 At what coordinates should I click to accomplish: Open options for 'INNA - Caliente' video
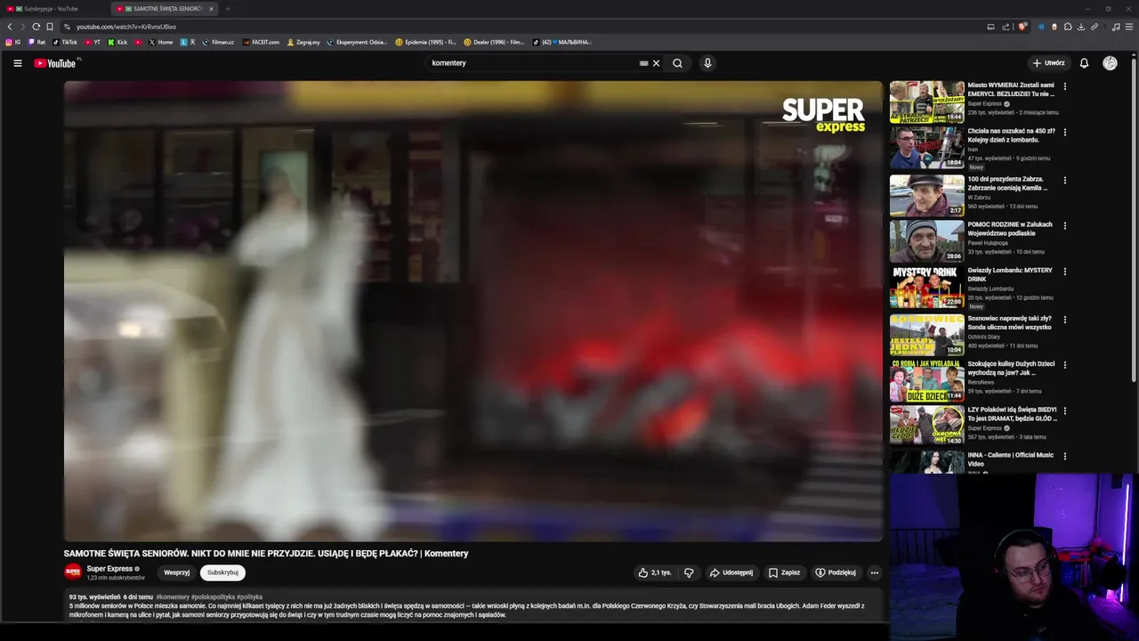click(1064, 456)
